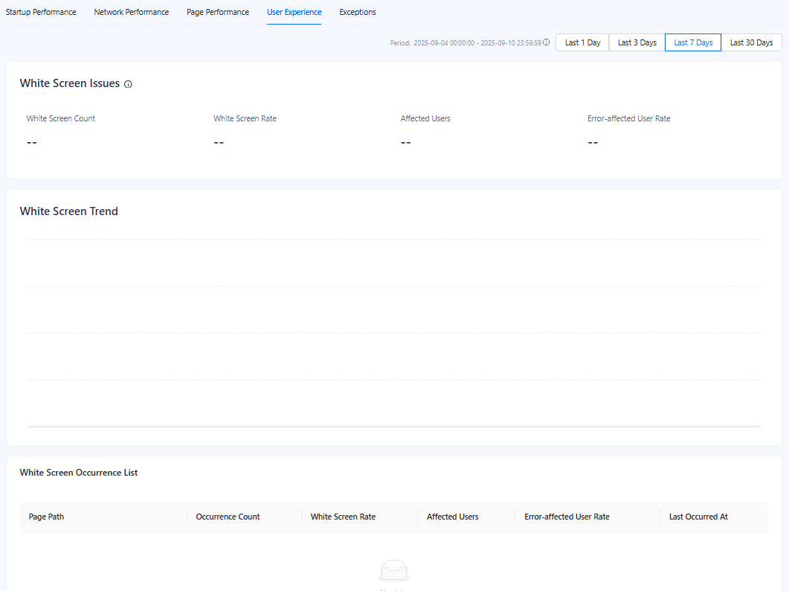The width and height of the screenshot is (789, 591).
Task: Select the Last 7 Days time range
Action: point(693,42)
